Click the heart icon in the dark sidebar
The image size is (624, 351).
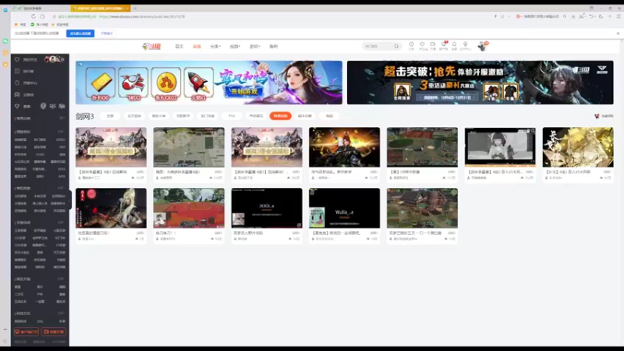coord(17,60)
